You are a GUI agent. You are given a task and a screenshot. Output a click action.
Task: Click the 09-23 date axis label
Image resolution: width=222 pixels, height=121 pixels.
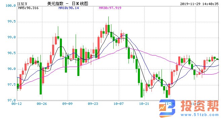93,104
